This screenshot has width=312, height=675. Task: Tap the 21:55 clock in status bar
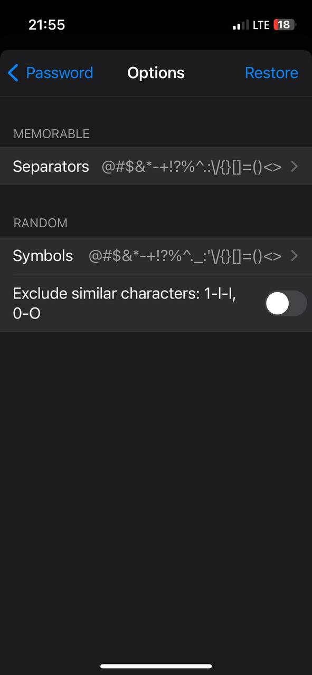[46, 25]
